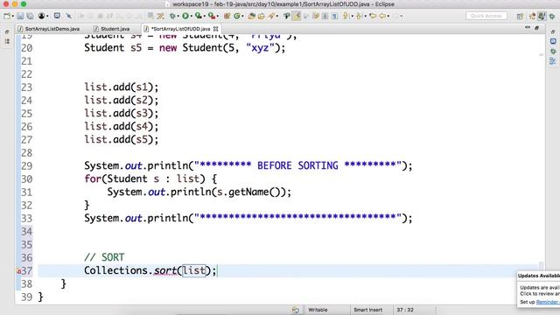Click the error marker on line 37
This screenshot has height=315, width=560.
(18, 271)
